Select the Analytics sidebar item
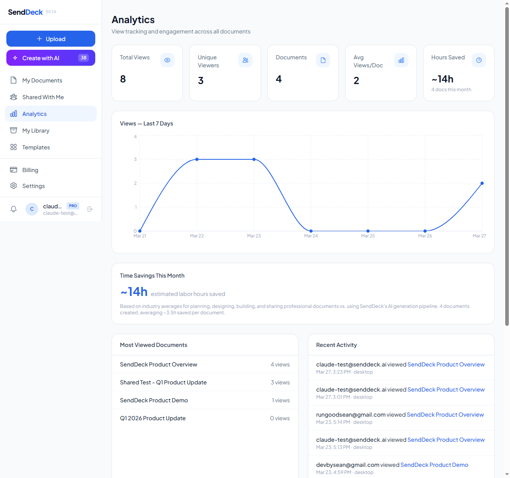 point(33,114)
